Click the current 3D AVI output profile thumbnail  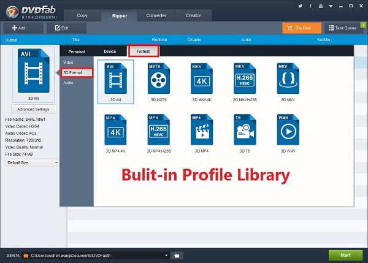point(34,75)
